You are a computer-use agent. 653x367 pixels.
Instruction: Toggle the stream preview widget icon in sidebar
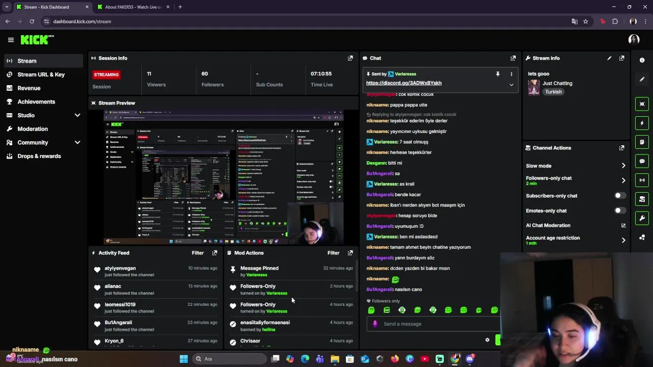642,104
